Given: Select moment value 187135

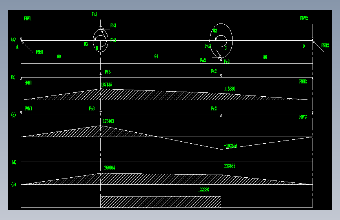Looking at the screenshot, I should pyautogui.click(x=107, y=85).
